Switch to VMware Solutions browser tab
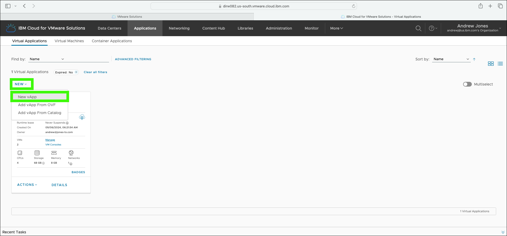This screenshot has height=236, width=507. point(127,17)
